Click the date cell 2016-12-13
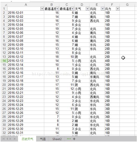The width and height of the screenshot is (137, 142). pyautogui.click(x=26, y=61)
